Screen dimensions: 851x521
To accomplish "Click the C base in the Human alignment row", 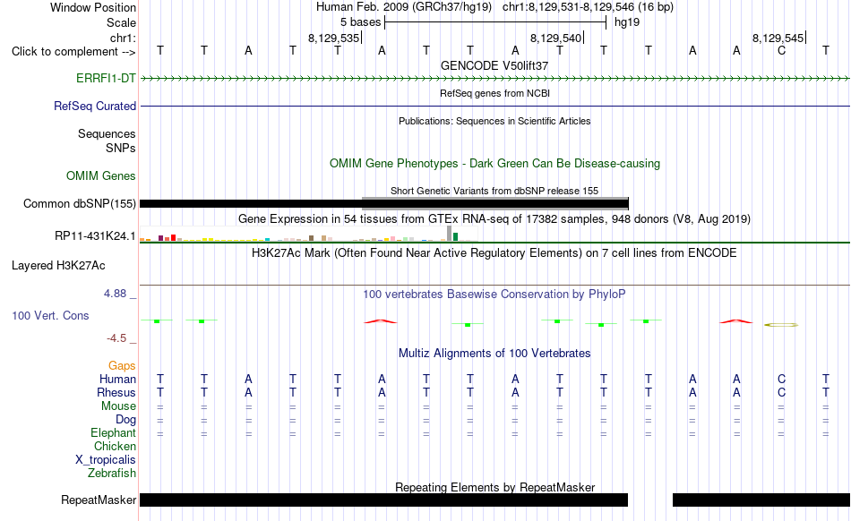I will (781, 379).
